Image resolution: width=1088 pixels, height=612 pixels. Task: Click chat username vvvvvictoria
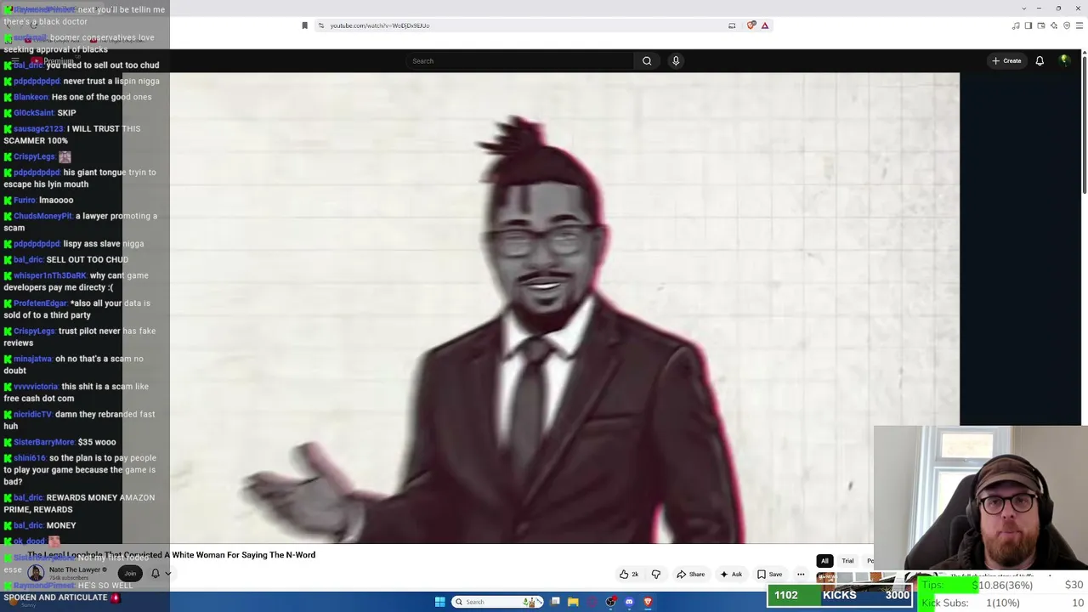point(35,387)
